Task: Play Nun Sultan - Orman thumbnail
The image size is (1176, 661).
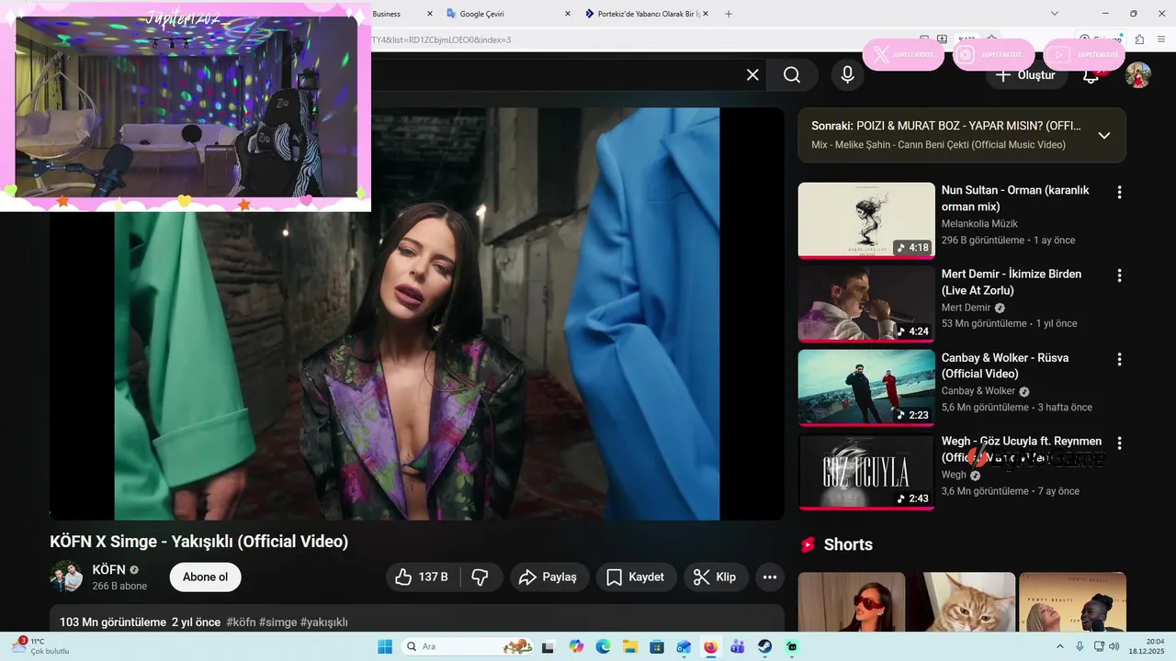Action: (866, 220)
